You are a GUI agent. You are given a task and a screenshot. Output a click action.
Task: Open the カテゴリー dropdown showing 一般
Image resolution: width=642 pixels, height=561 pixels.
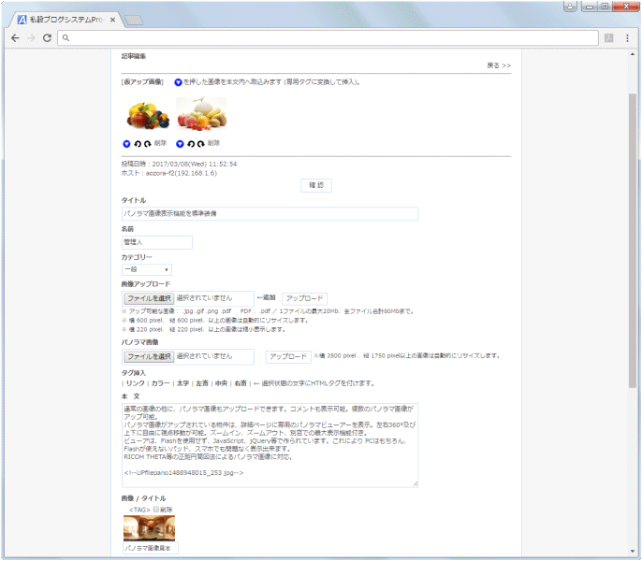pos(146,269)
